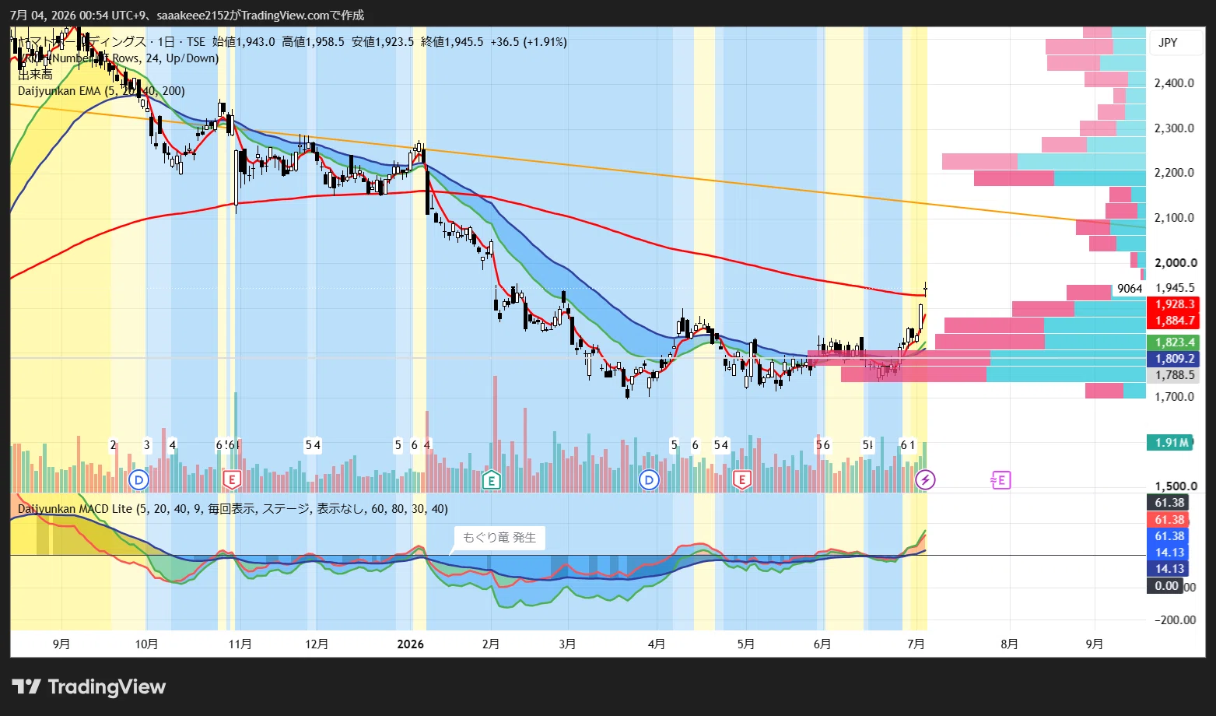This screenshot has height=716, width=1216.
Task: Select the Daijyunkan EMA indicator legend
Action: pyautogui.click(x=101, y=91)
